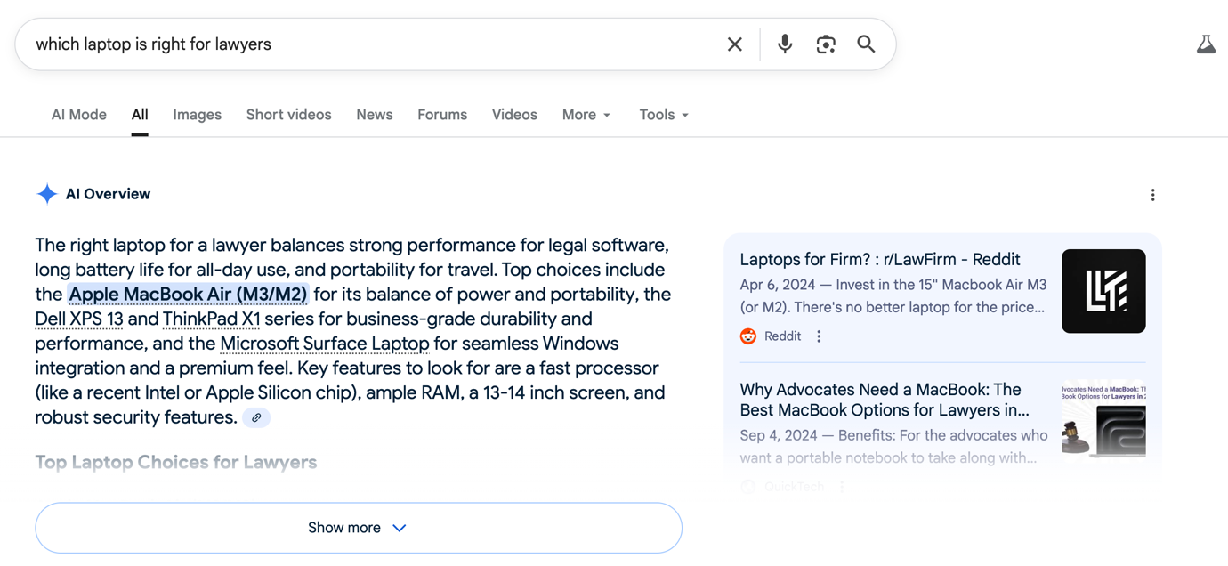Click the AI Overview sparkle icon
The width and height of the screenshot is (1228, 566).
point(47,194)
